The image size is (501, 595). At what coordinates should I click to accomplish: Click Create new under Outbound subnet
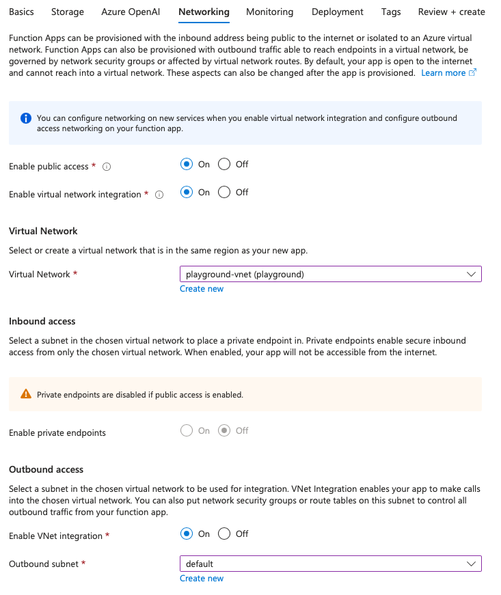202,579
